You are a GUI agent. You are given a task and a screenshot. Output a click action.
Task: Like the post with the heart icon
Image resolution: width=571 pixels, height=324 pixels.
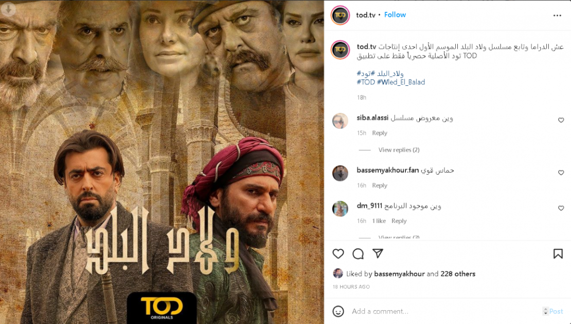pos(338,254)
